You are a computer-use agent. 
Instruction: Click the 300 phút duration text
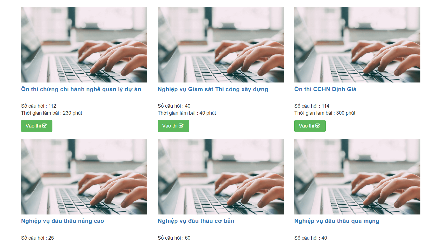pos(346,113)
